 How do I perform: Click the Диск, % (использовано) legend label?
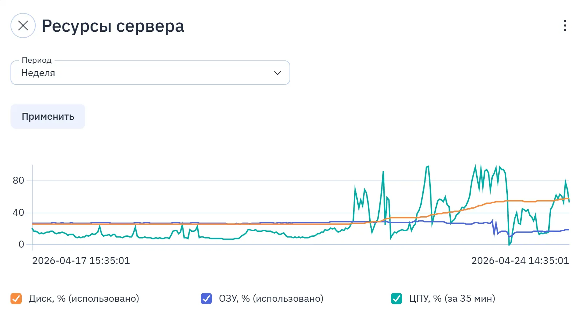[84, 299]
